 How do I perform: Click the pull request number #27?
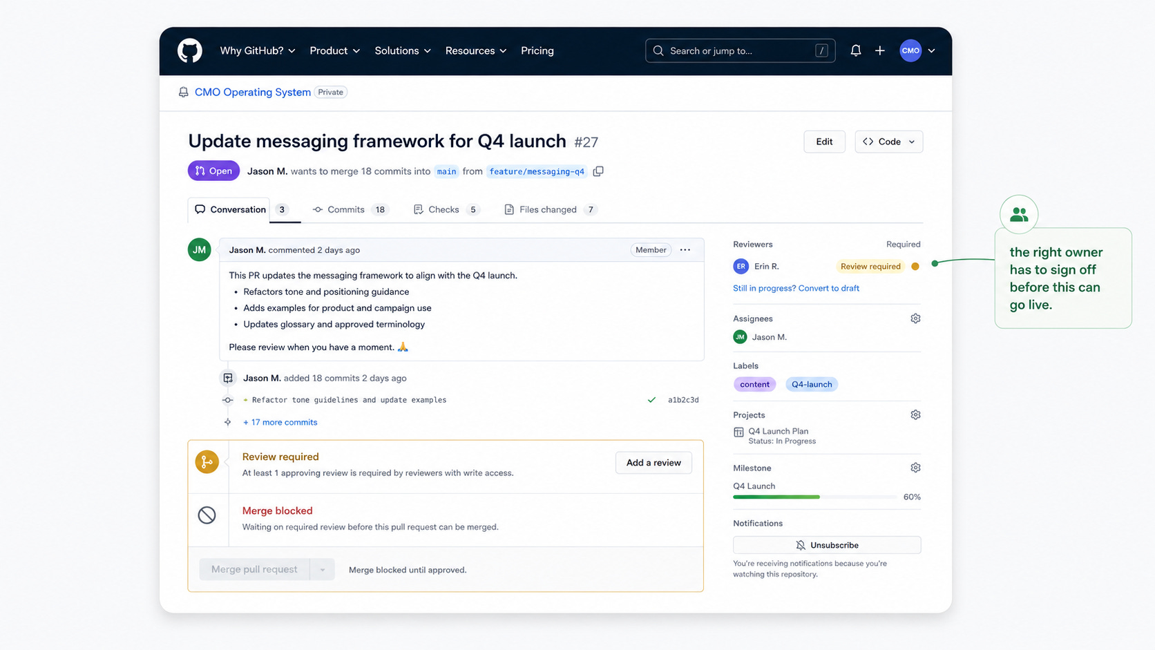click(x=586, y=142)
